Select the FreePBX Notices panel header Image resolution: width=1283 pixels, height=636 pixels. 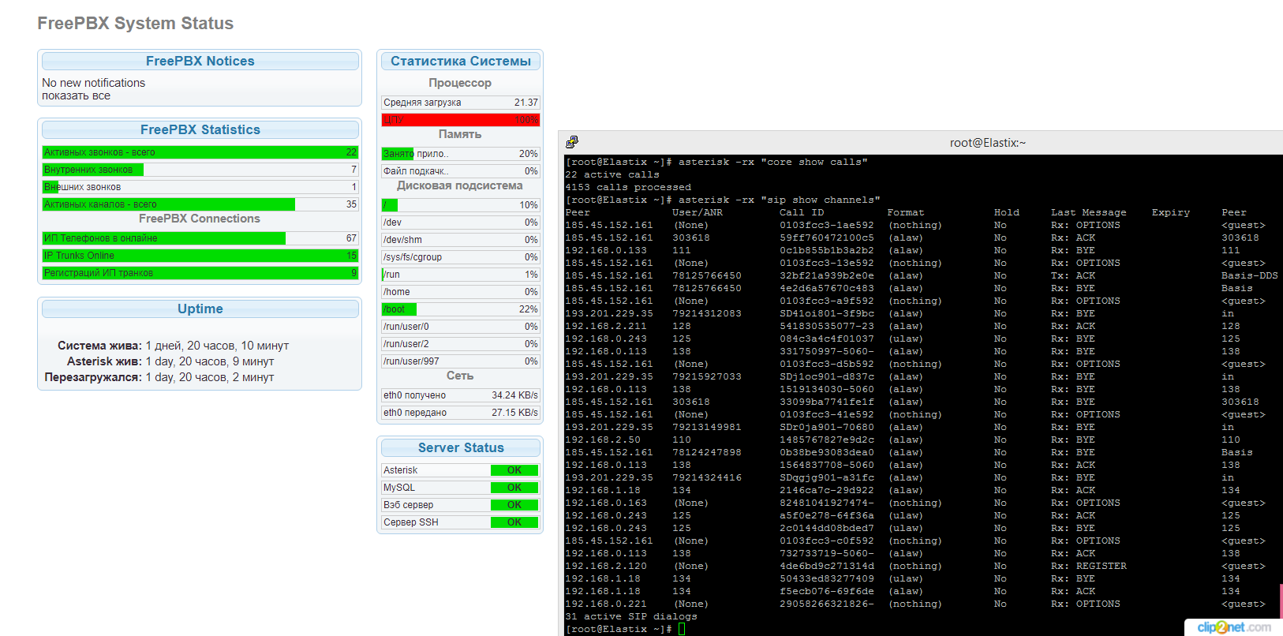click(x=200, y=61)
